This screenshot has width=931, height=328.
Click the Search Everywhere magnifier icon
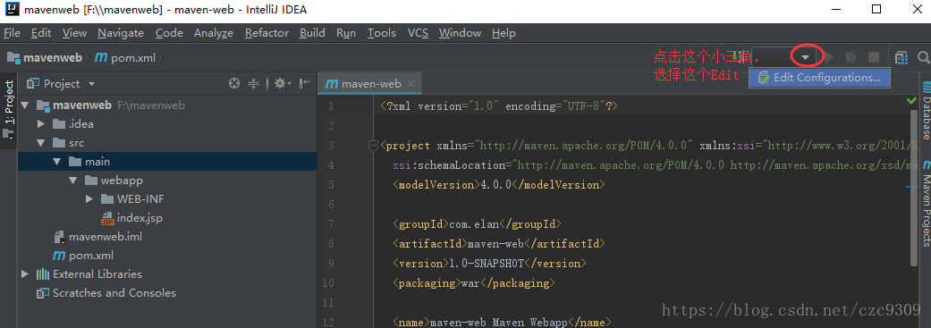(924, 57)
